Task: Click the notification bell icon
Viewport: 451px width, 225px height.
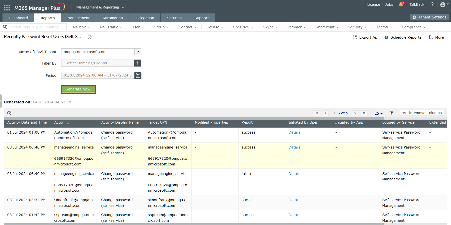Action: pyautogui.click(x=401, y=4)
